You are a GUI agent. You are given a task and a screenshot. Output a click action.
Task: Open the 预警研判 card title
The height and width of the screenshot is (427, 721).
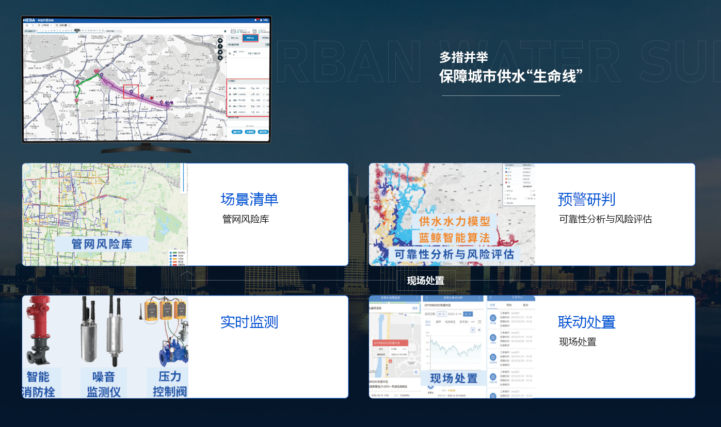[586, 199]
